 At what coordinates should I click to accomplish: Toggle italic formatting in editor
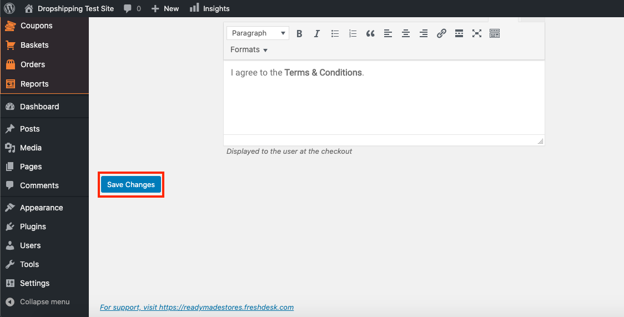[x=317, y=33]
